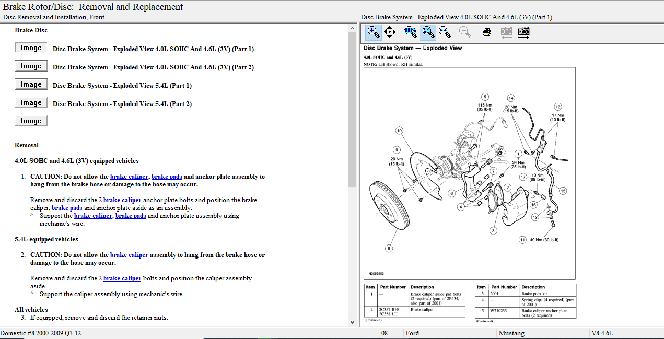Click the fit-to-window magnifier icon
This screenshot has width=664, height=339.
pyautogui.click(x=428, y=32)
